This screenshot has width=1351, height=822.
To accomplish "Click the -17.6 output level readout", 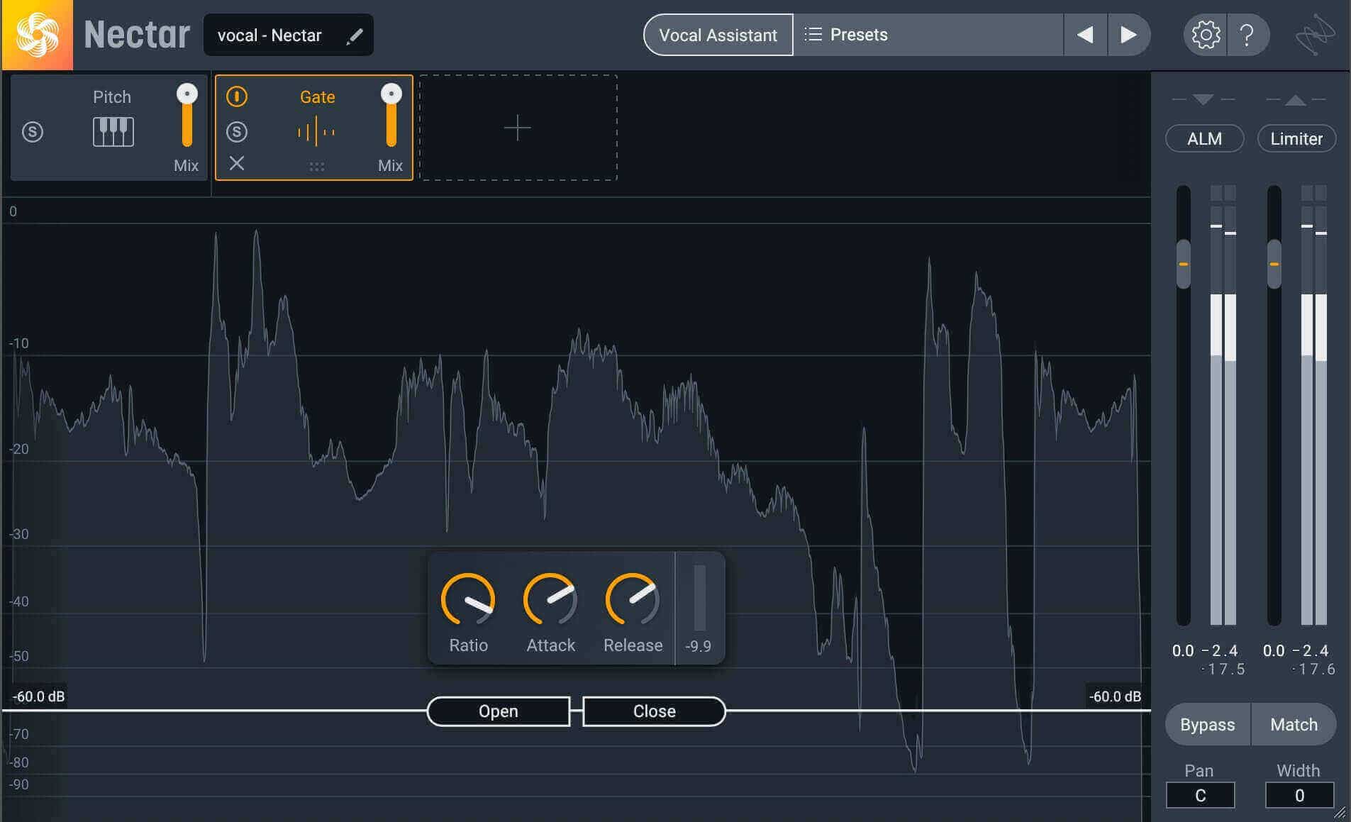I will point(1313,670).
